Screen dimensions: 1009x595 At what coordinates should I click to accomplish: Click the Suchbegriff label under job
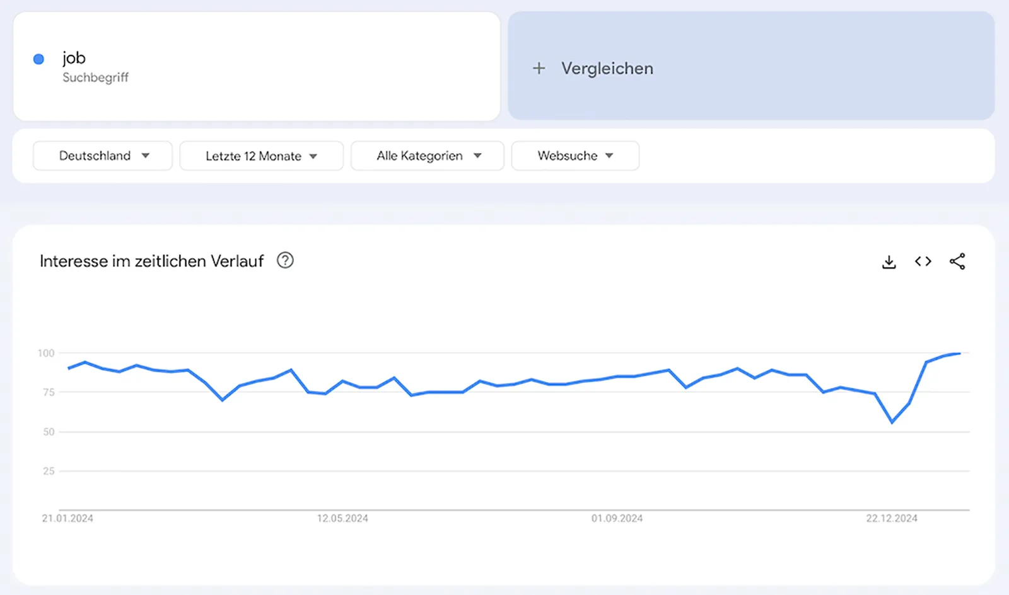point(95,77)
